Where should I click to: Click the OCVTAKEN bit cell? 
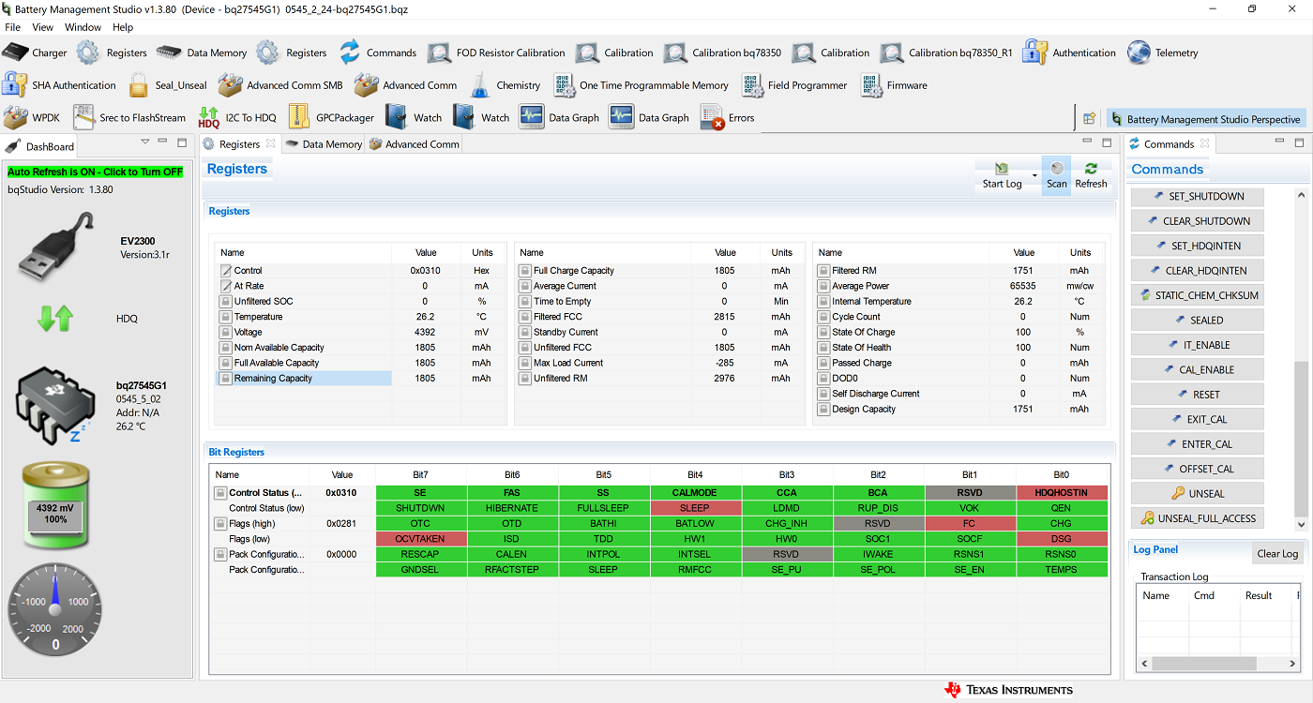tap(420, 539)
